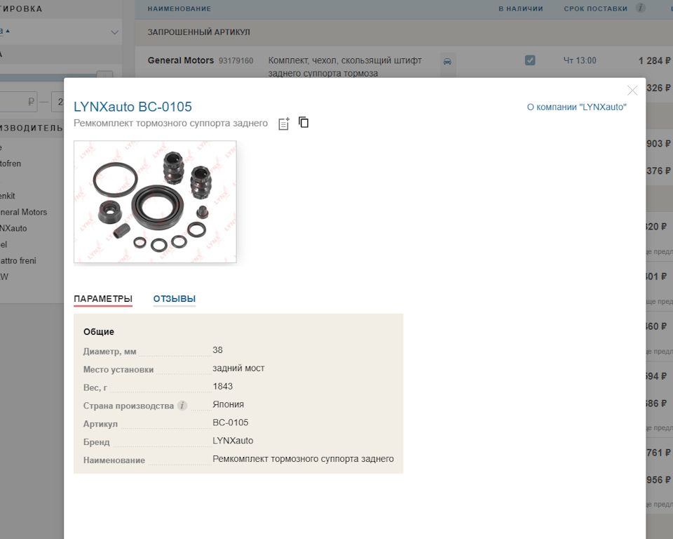Switch to the ОТЗЫВЫ tab
This screenshot has height=539, width=673.
tap(175, 299)
